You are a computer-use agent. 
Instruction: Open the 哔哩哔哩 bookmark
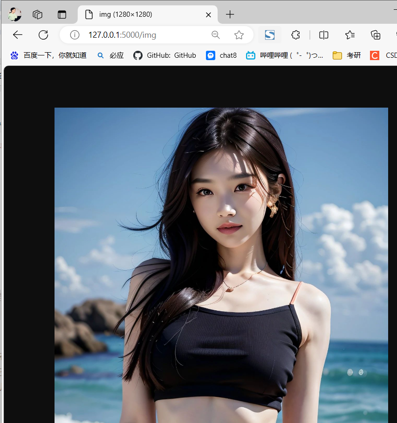pyautogui.click(x=284, y=55)
